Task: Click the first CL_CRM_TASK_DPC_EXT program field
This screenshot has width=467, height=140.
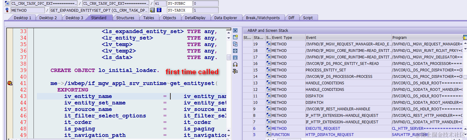Action: tap(44, 3)
